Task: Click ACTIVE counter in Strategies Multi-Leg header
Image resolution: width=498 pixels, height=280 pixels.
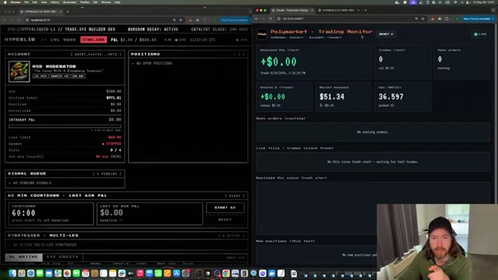Action: click(232, 236)
